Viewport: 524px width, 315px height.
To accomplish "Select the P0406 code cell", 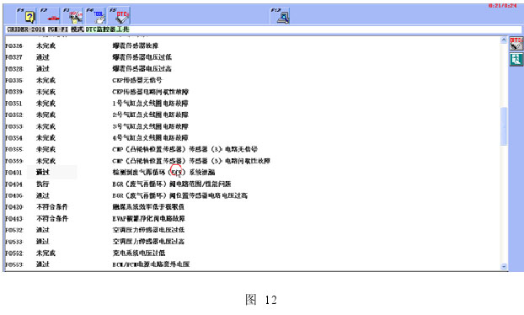I will [14, 195].
